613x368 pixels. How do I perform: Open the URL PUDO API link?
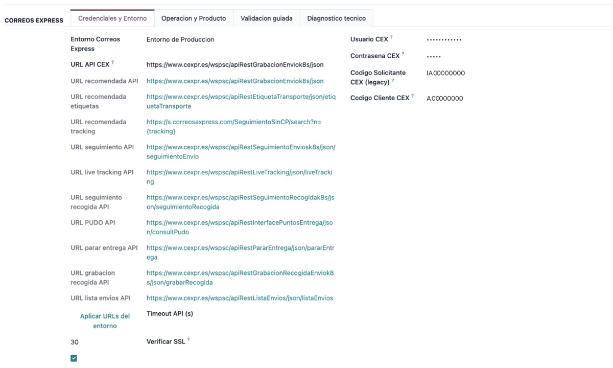pyautogui.click(x=240, y=227)
